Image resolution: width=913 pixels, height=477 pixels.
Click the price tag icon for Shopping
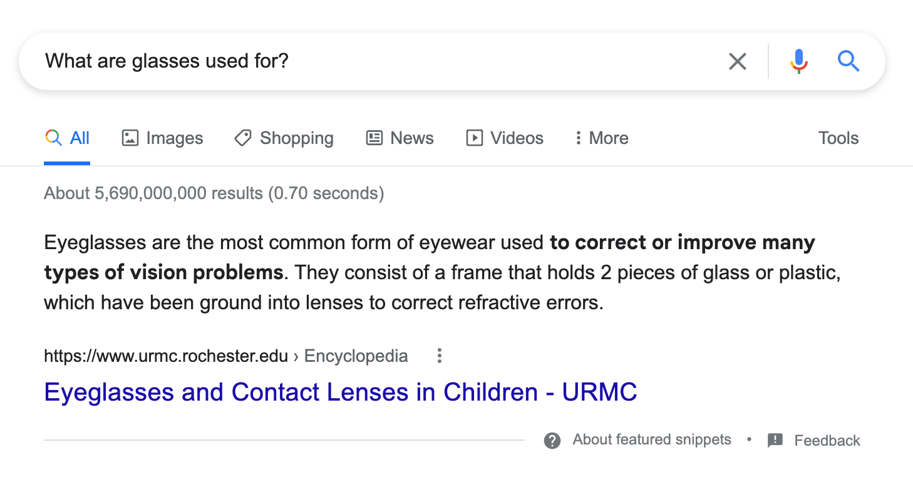243,138
